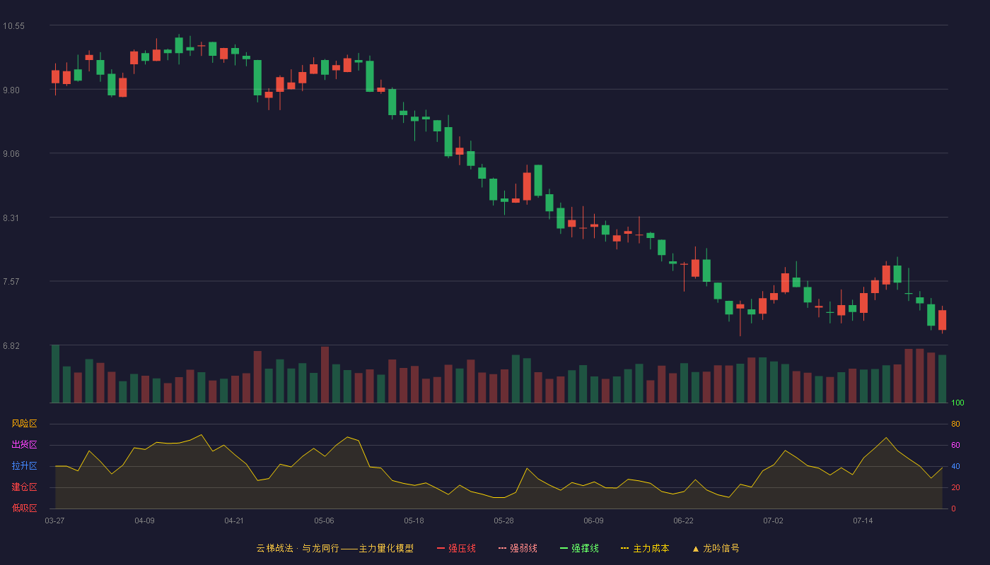Click the 建仓区 zone label

(24, 487)
